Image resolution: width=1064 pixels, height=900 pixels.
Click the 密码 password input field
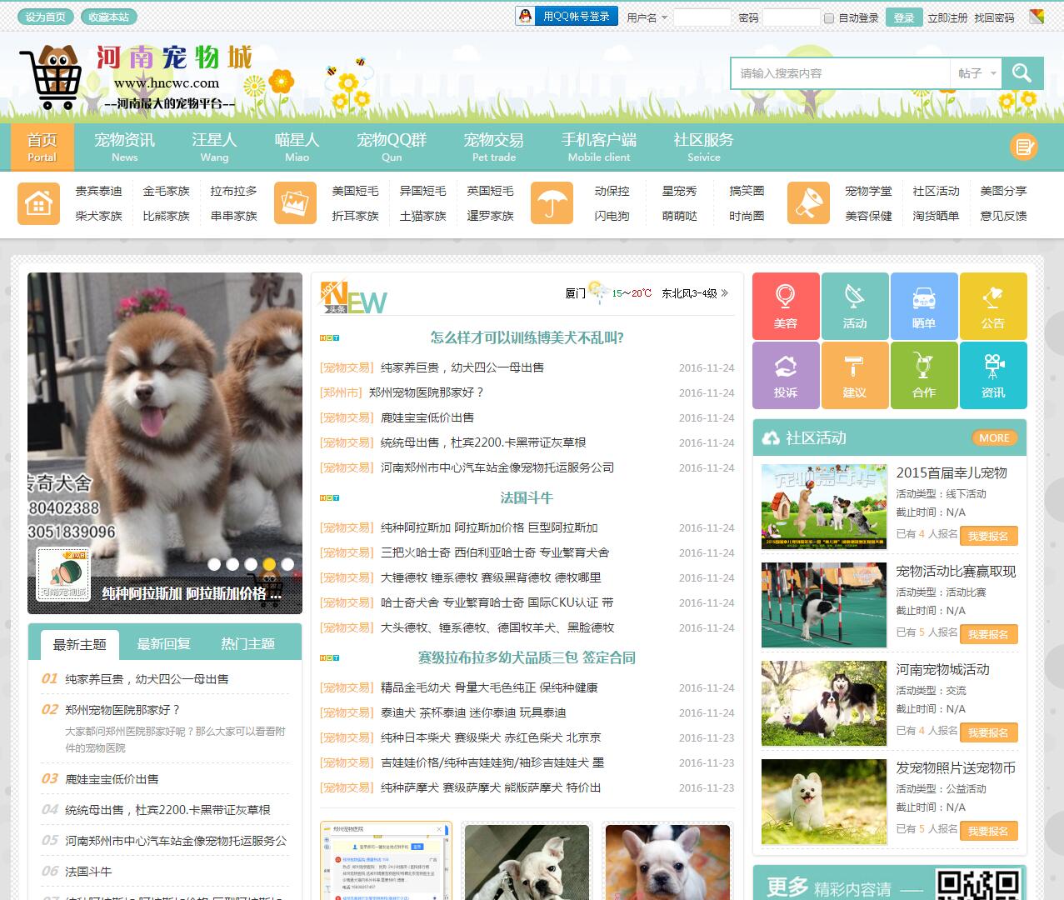791,17
